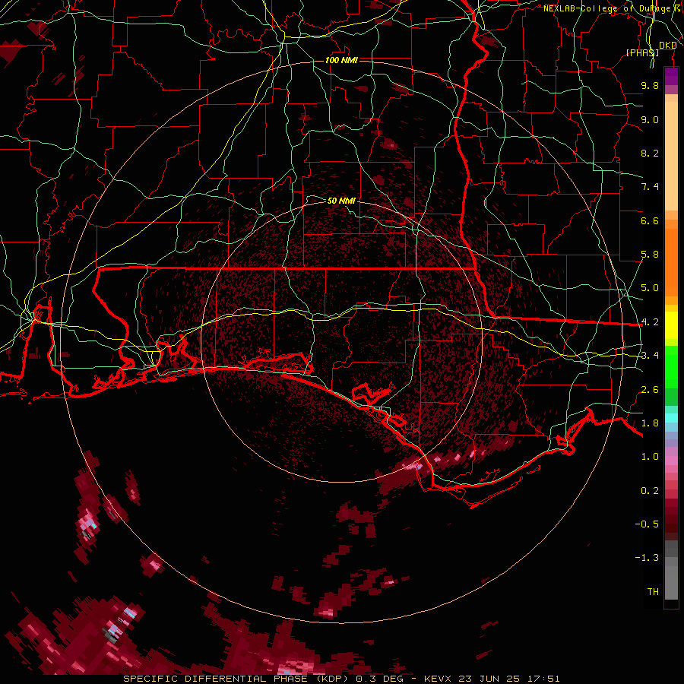Click the 0.2 value on the KDP scale
This screenshot has height=684, width=684.
click(650, 491)
